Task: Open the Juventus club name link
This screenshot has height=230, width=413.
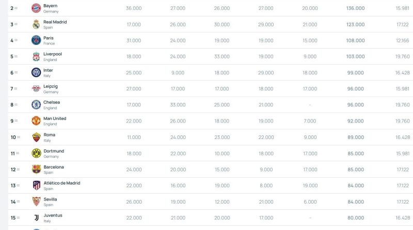Action: (x=53, y=216)
